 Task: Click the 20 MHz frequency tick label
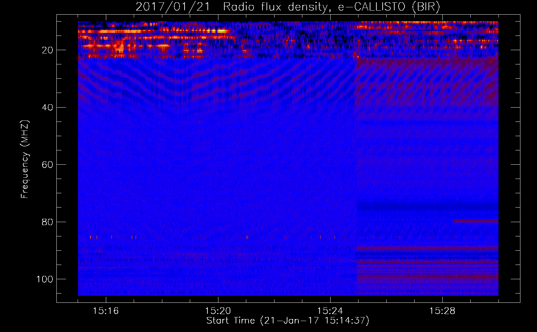tap(47, 50)
